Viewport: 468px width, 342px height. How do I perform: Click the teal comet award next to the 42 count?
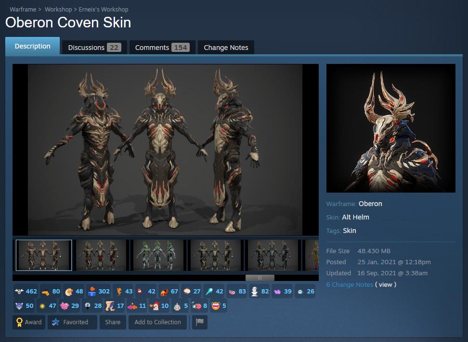[x=214, y=291]
